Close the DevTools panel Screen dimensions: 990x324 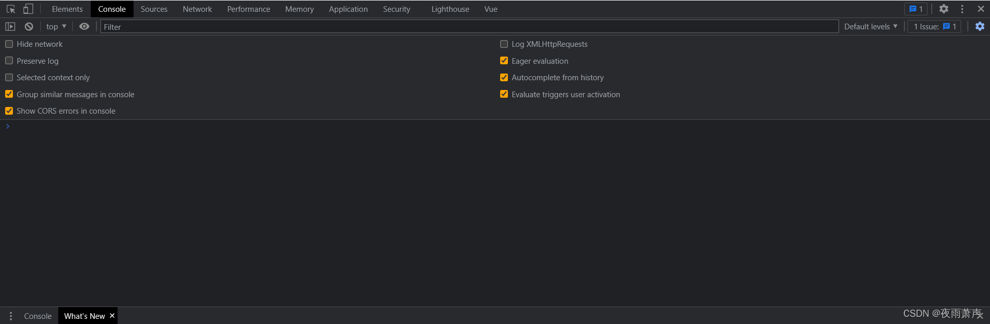(981, 9)
